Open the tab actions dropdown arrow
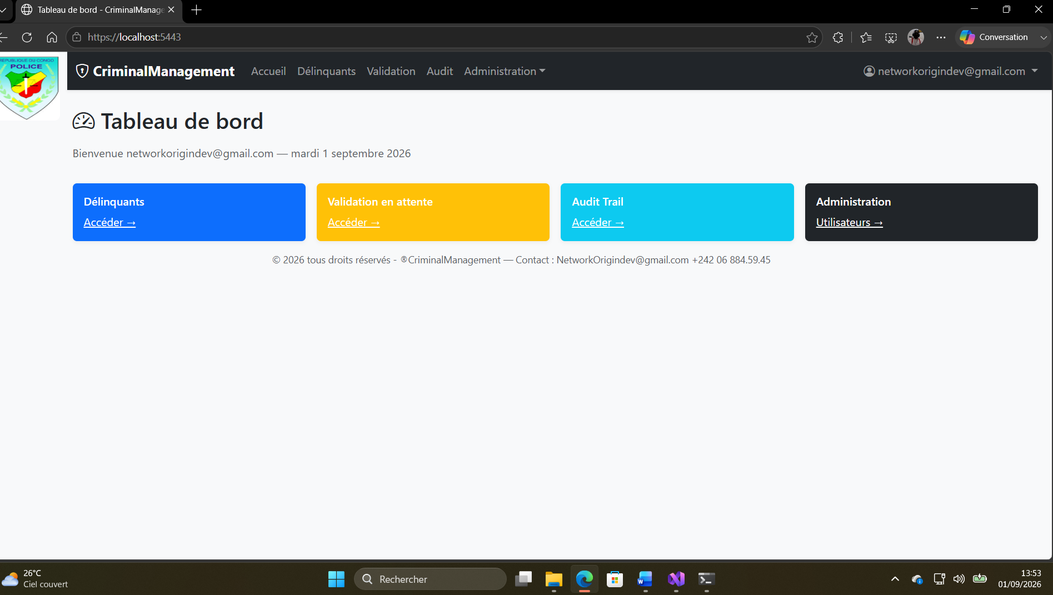The image size is (1053, 595). 3,10
